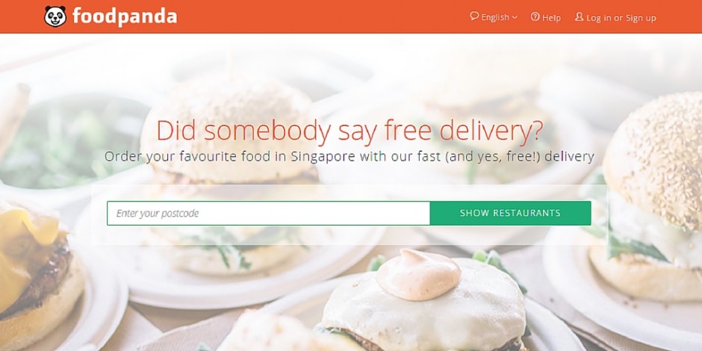Open the English language dropdown
The width and height of the screenshot is (702, 351).
tap(494, 17)
